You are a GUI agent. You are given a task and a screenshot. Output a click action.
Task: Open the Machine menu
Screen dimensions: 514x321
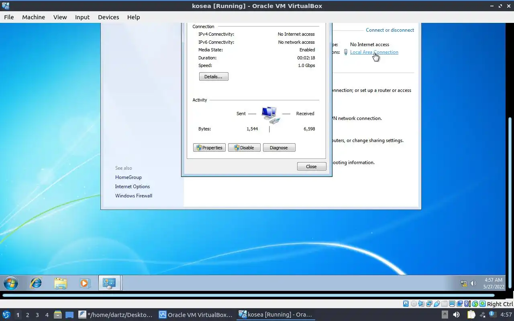[33, 17]
